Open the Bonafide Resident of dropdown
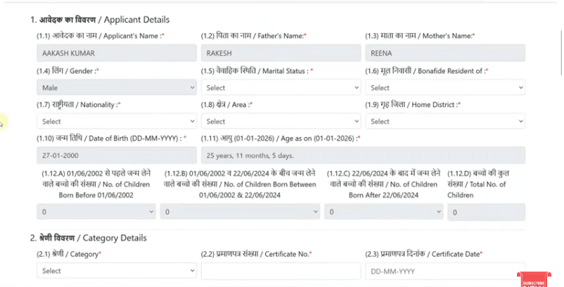 point(444,88)
